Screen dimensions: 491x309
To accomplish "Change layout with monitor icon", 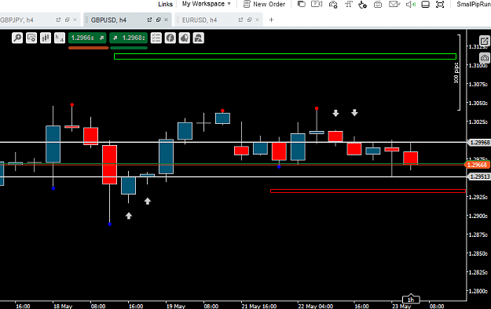I will 425,5.
